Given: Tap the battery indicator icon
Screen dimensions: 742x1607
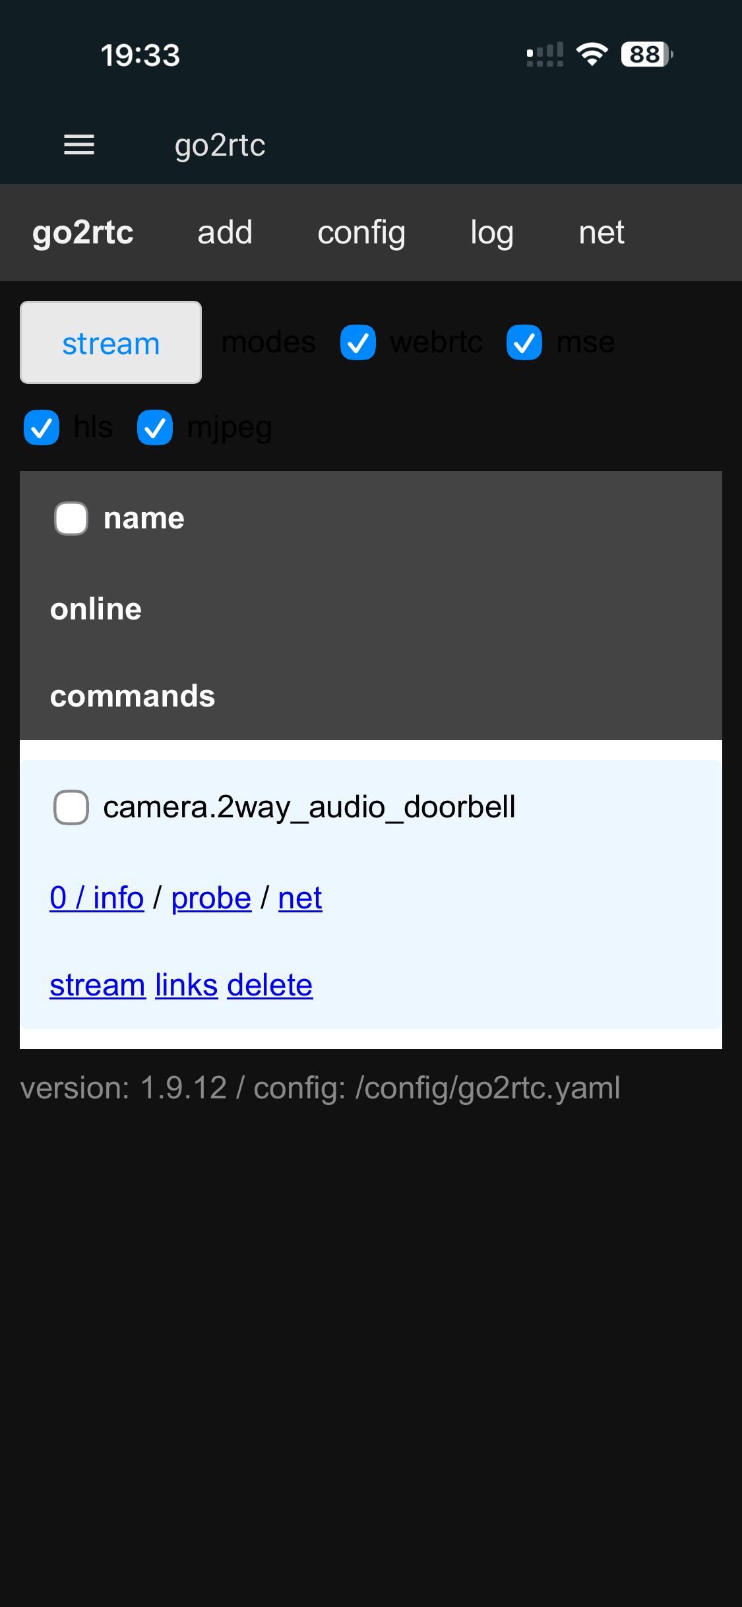Looking at the screenshot, I should tap(646, 54).
